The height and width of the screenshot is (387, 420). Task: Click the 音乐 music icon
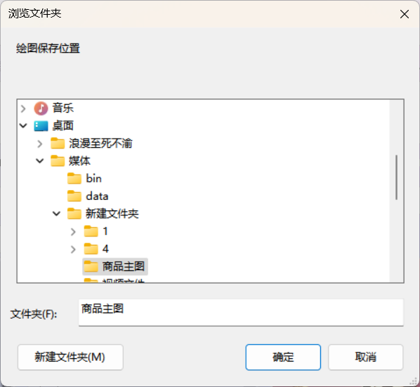[41, 108]
